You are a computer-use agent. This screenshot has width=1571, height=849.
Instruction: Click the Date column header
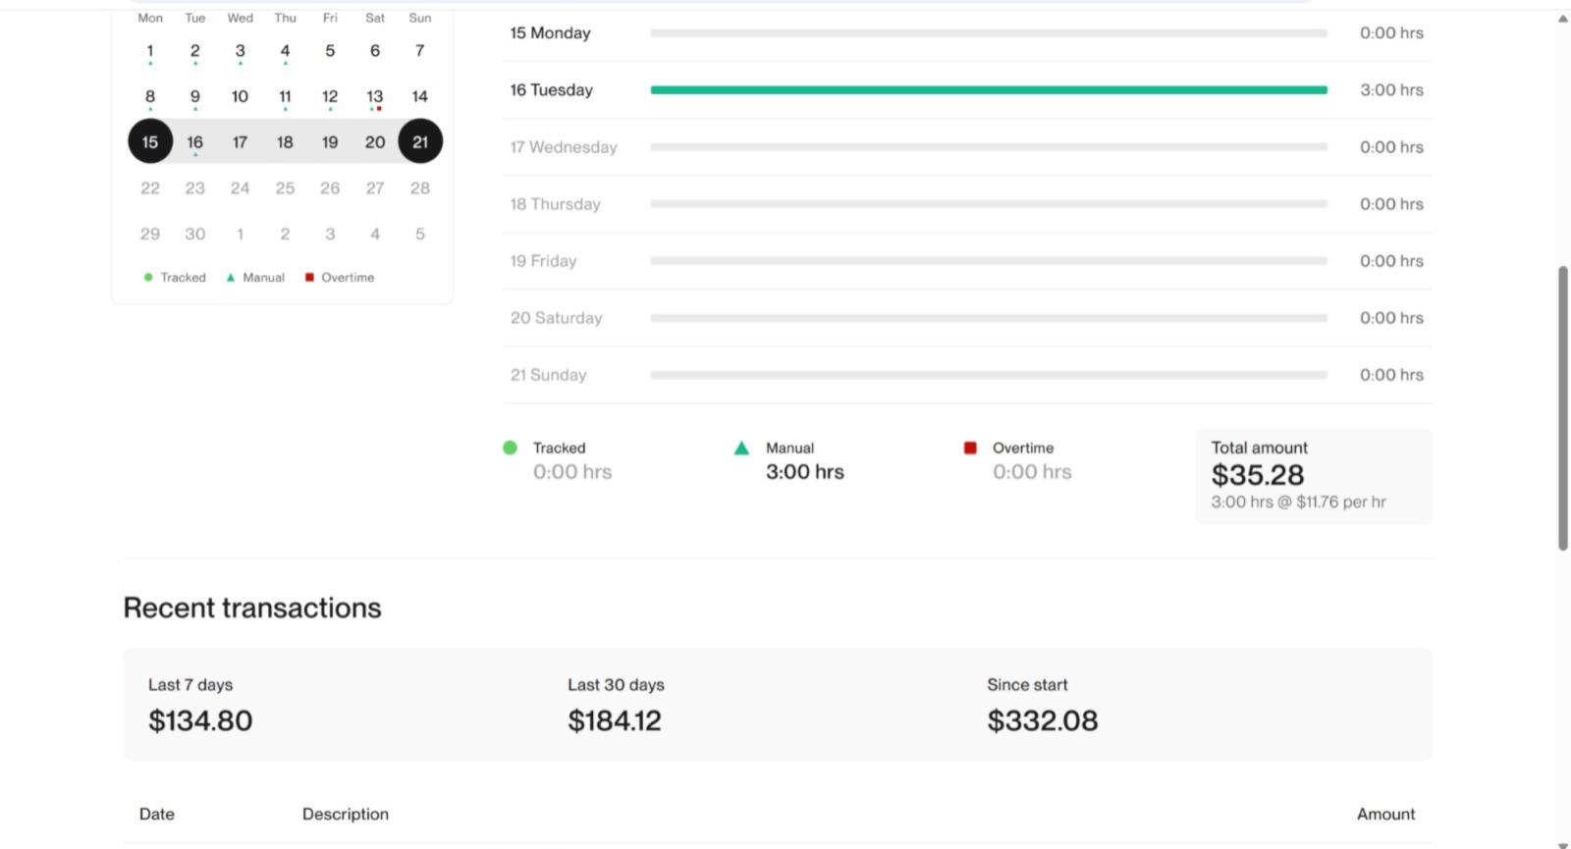pos(157,814)
